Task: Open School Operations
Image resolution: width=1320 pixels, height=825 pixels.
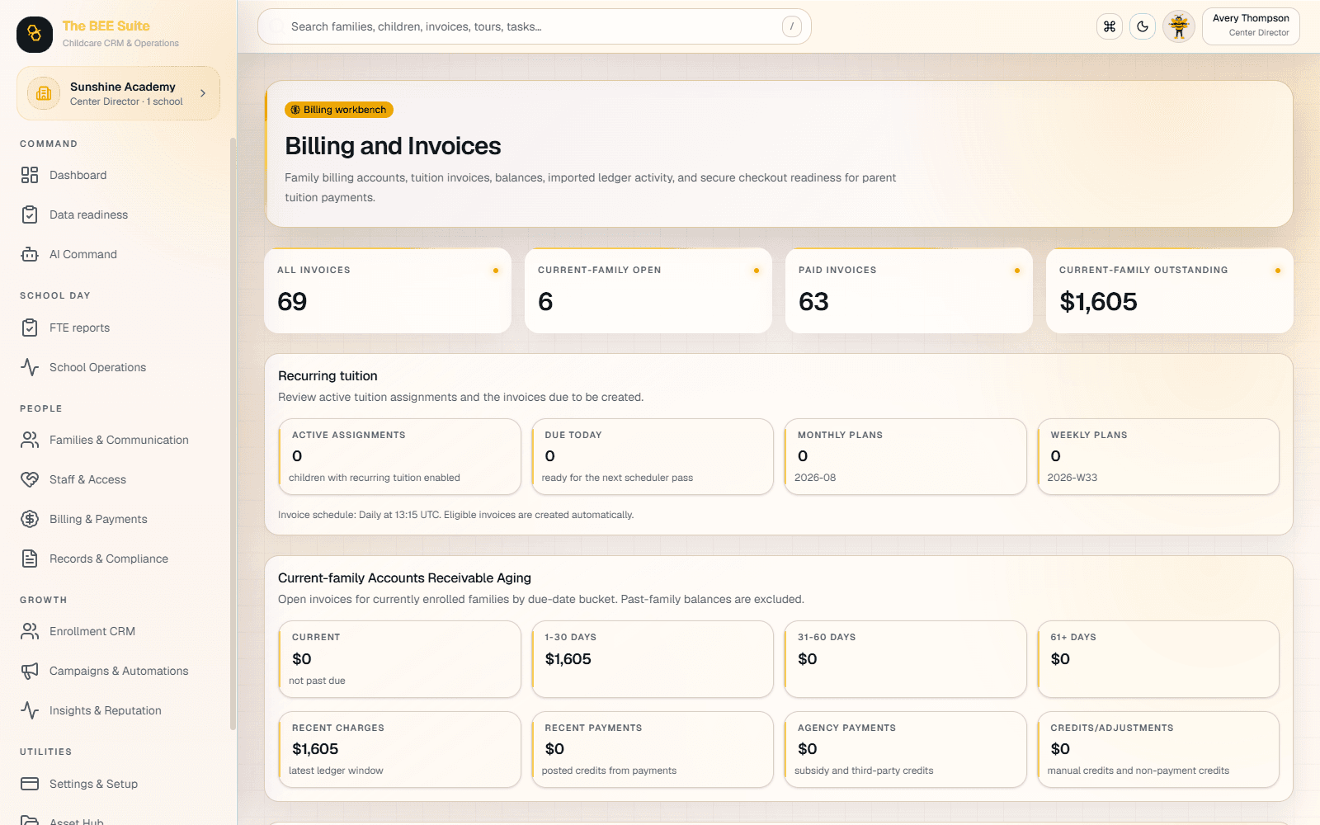Action: [x=119, y=367]
